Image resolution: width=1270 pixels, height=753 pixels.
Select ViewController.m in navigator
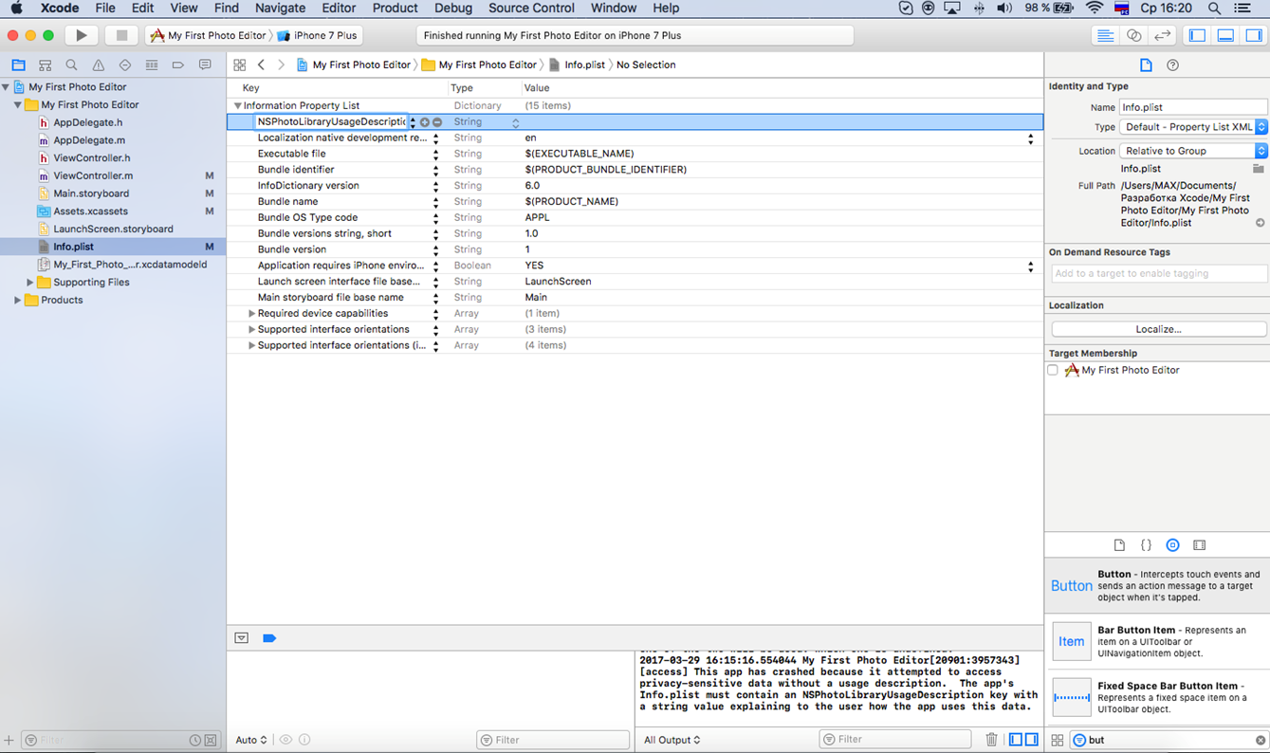93,175
